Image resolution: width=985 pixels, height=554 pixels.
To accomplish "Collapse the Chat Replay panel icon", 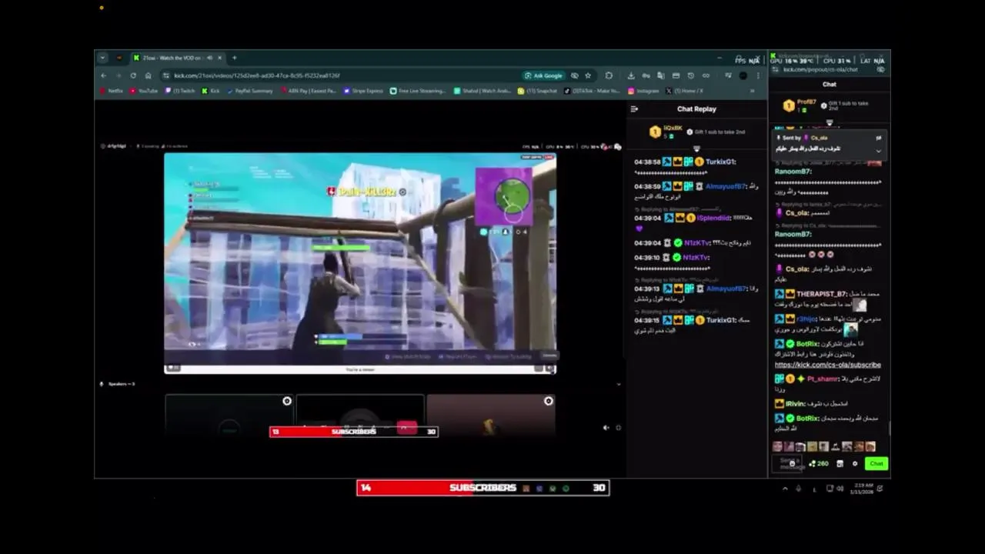I will (634, 109).
